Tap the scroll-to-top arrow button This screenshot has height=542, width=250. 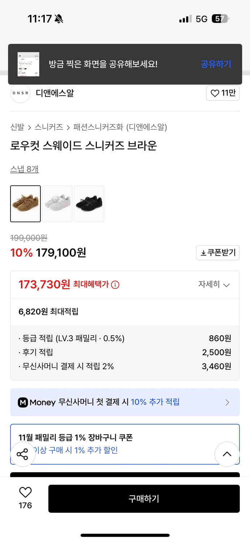(227, 454)
